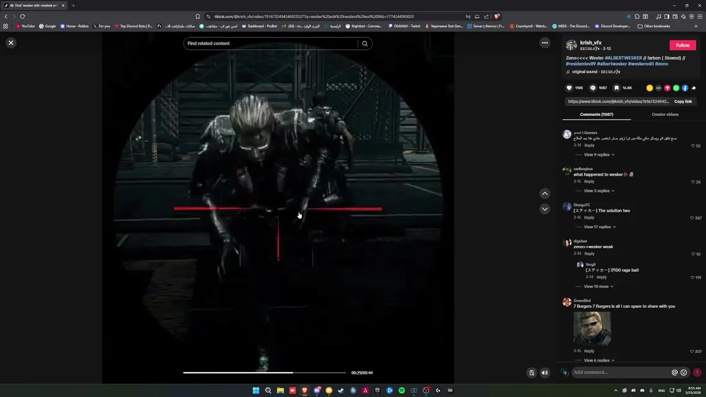Open krish_vfx profile avatar

click(571, 45)
